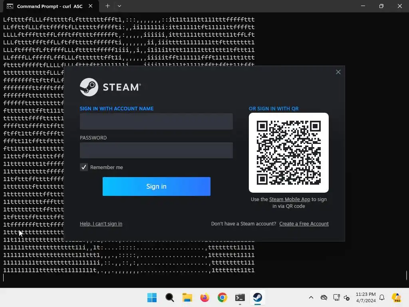The width and height of the screenshot is (409, 307).
Task: Open Firefox from the taskbar
Action: [x=205, y=297]
